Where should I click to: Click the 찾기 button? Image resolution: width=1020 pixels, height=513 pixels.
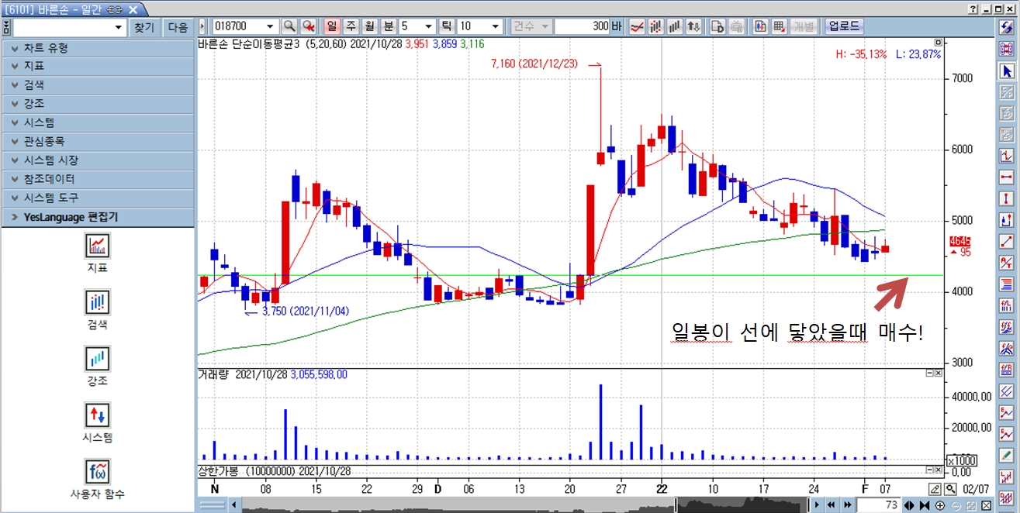coord(145,27)
